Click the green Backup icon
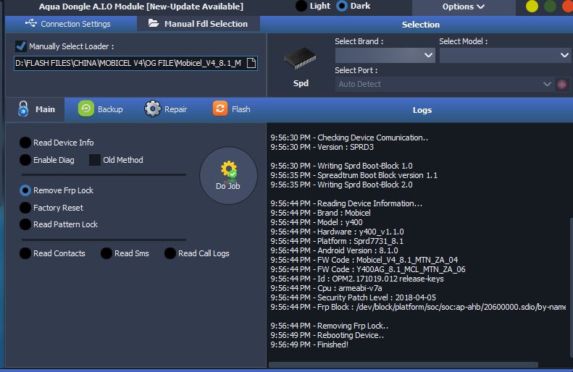Screen dimensions: 573x372 86,109
